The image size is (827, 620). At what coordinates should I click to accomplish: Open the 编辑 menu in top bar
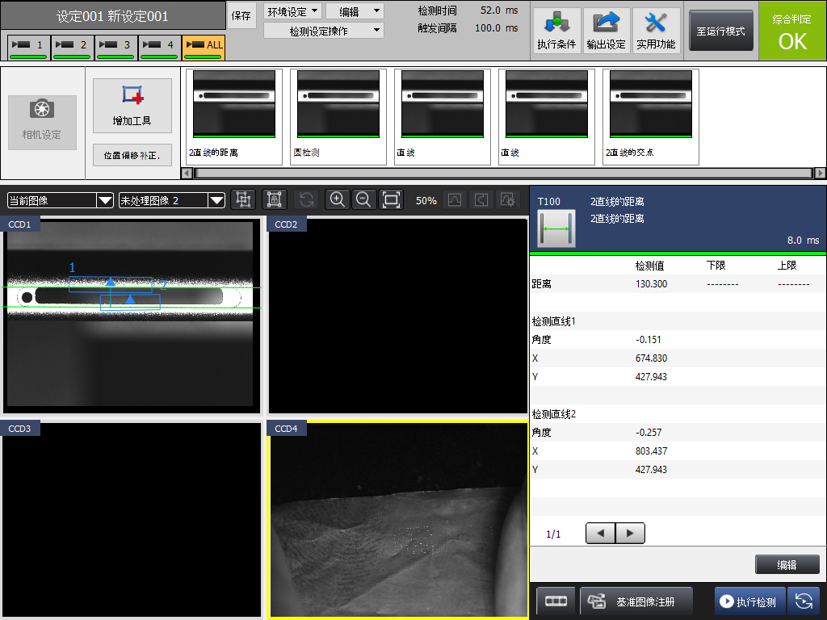click(355, 11)
